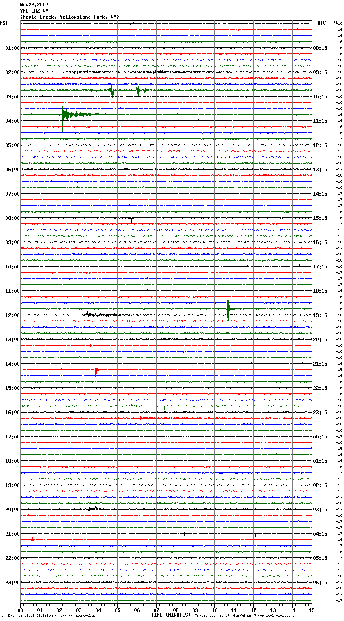Click the 13:15 UTC time label
Screen dimensions: 344x621
(320, 170)
